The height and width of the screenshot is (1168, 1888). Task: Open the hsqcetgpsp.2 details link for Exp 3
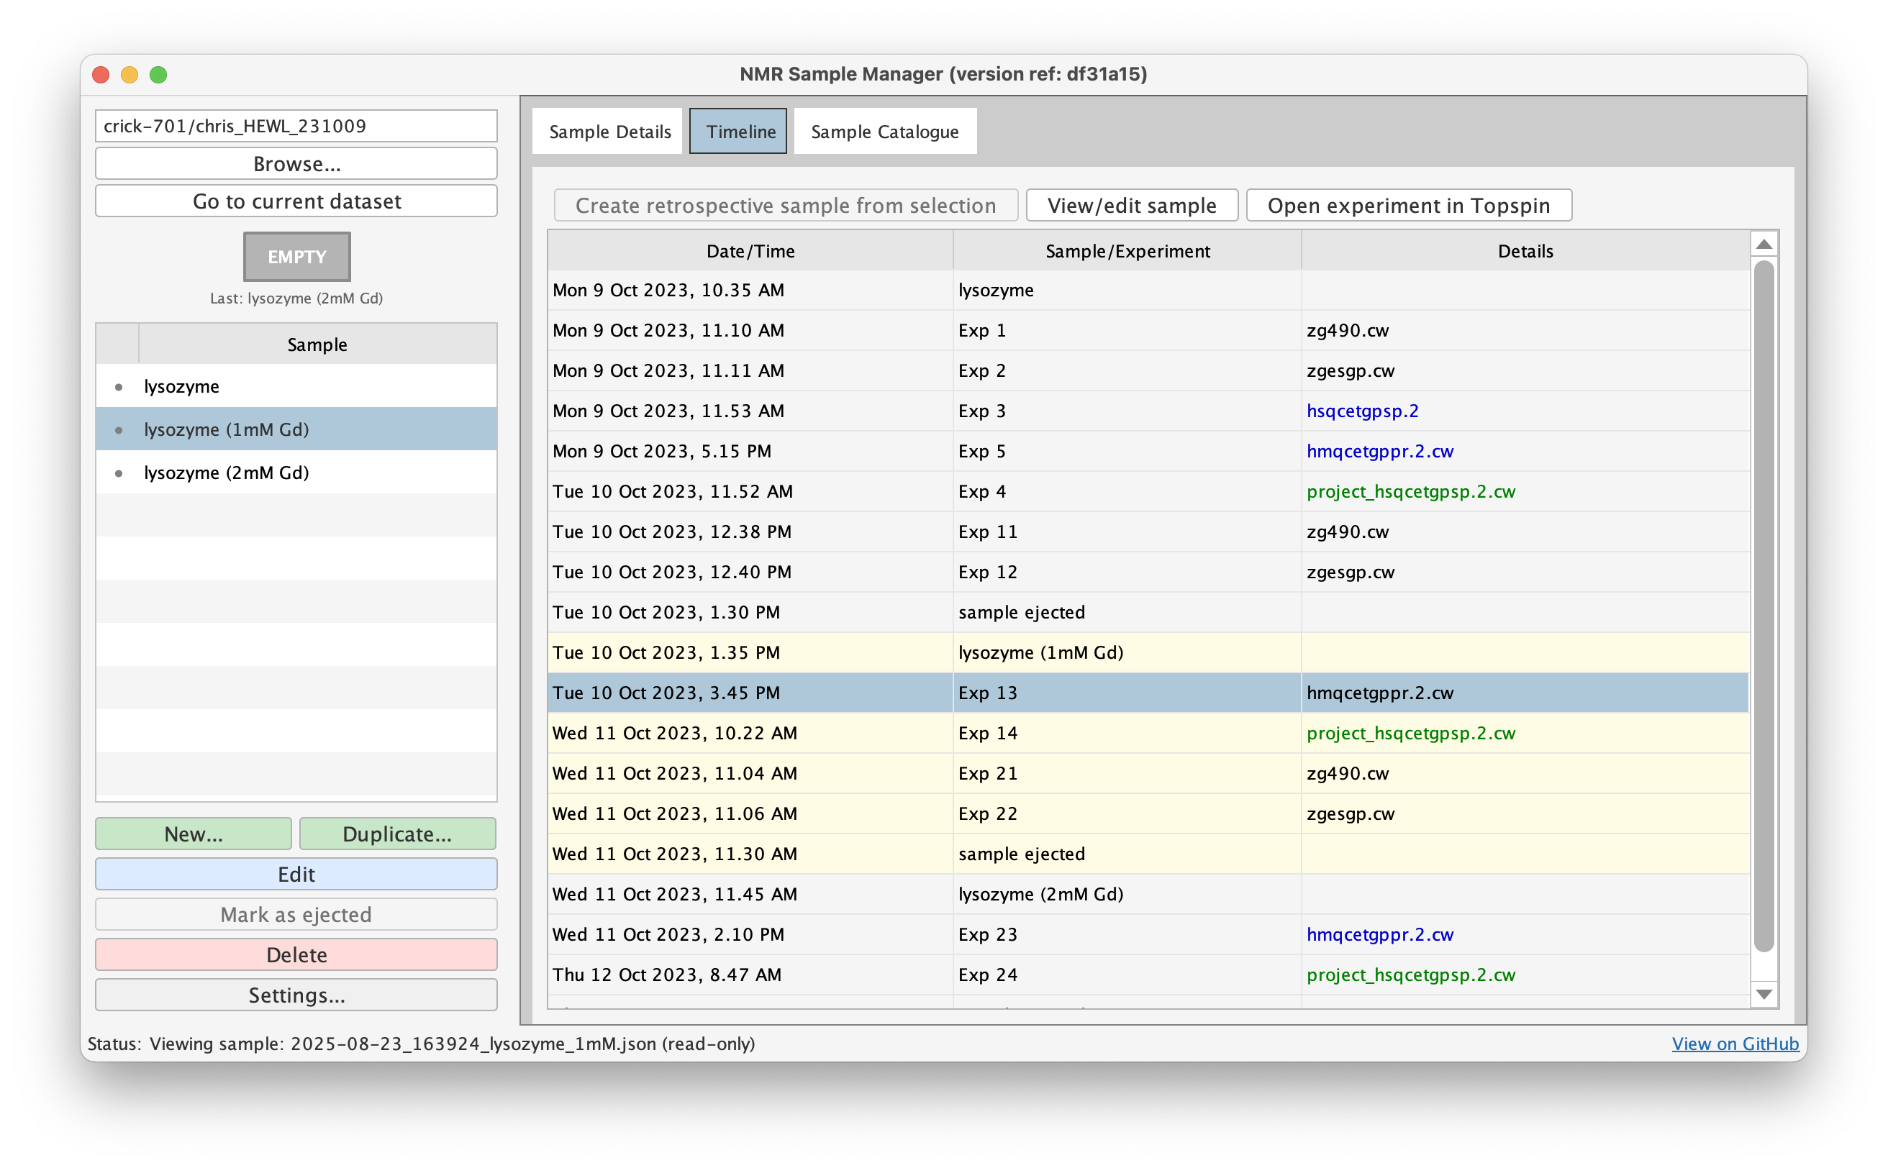pyautogui.click(x=1363, y=411)
